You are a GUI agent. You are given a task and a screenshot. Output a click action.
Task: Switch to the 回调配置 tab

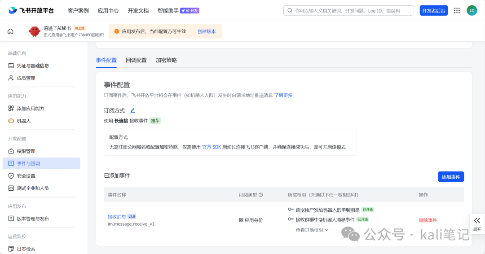[x=136, y=60]
